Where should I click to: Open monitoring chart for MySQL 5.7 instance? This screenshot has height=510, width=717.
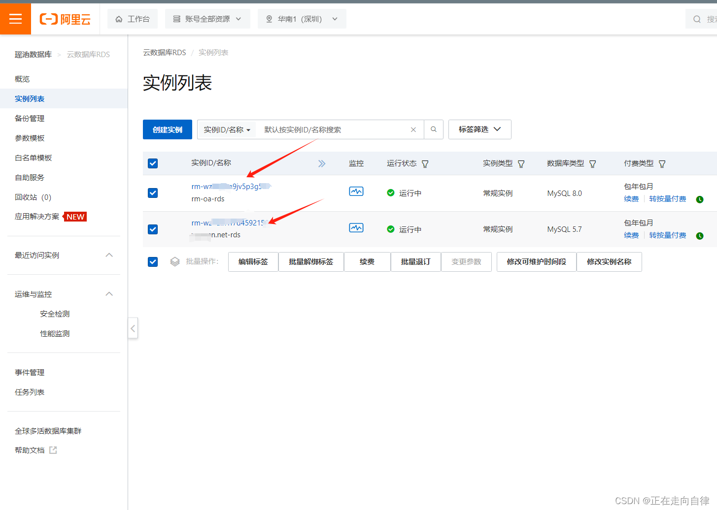click(x=356, y=228)
